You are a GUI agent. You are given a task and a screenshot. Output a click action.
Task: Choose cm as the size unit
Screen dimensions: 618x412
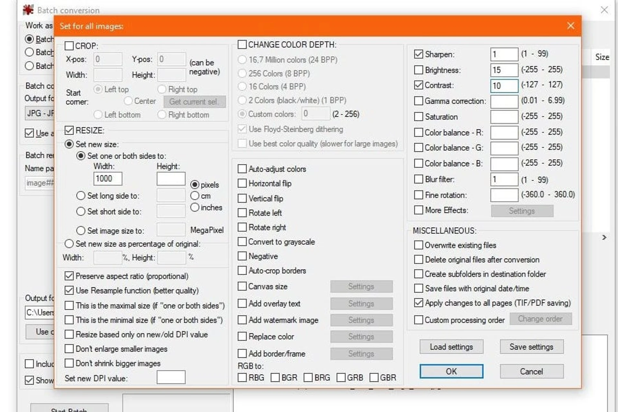195,195
